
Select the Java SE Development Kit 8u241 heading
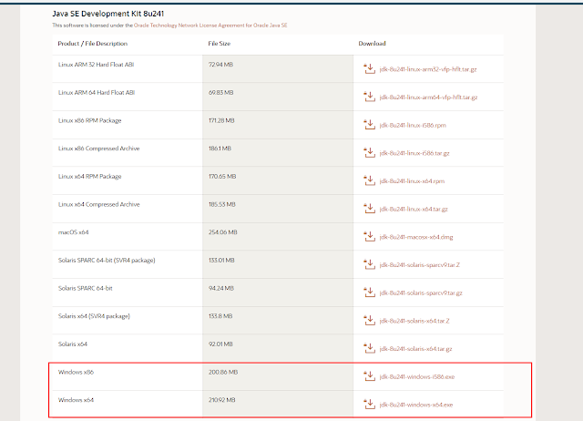pyautogui.click(x=107, y=14)
